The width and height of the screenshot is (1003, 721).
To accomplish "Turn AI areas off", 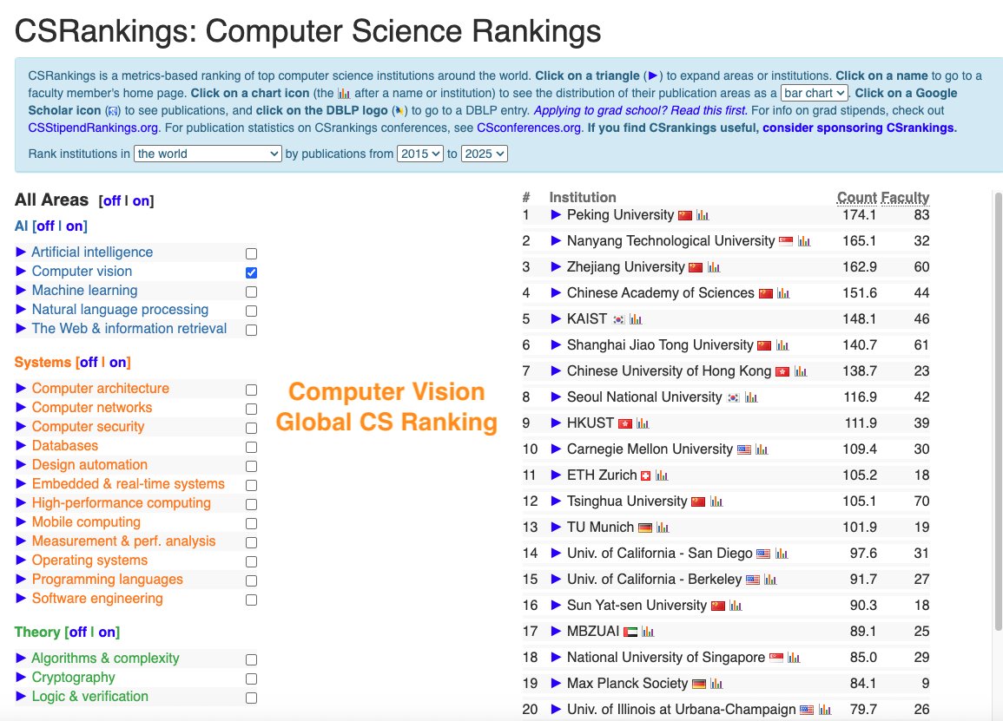I will coord(45,226).
